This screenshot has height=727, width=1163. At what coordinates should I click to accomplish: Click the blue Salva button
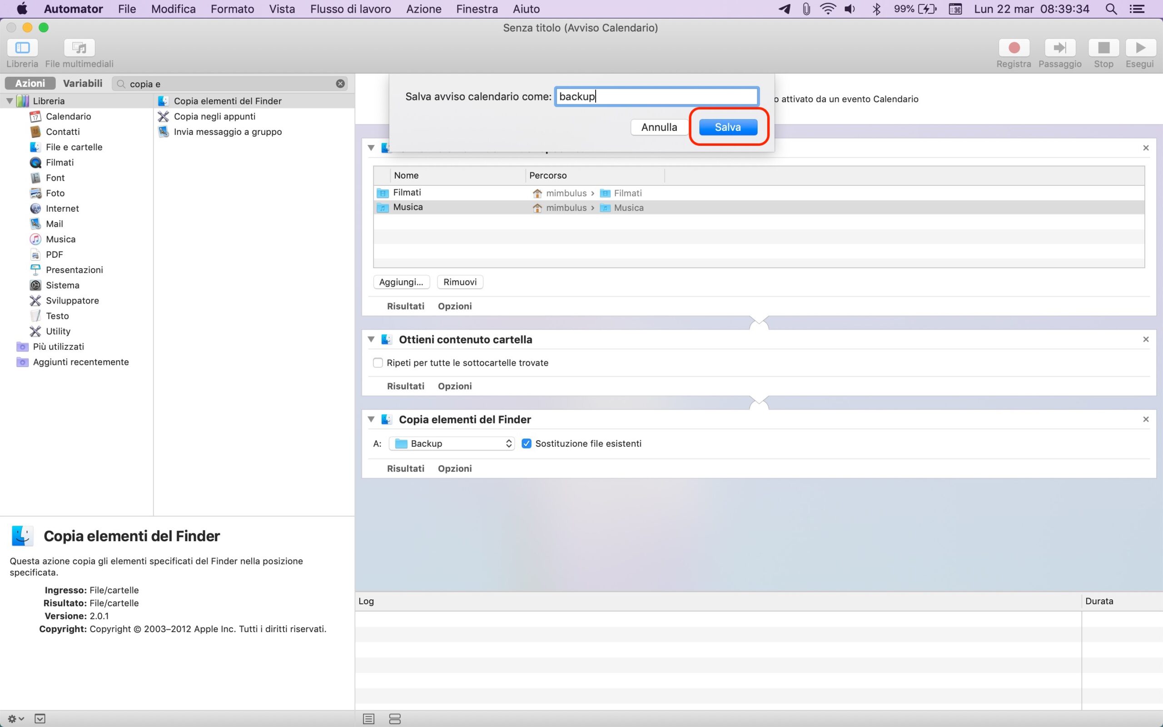tap(728, 127)
